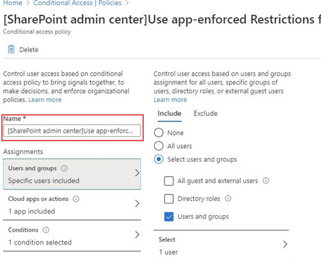Show info icon for Directory roles
The image size is (321, 258).
tap(228, 198)
